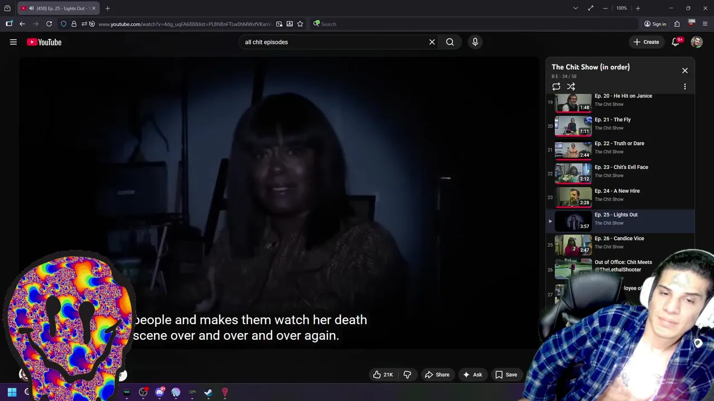Reload the page
This screenshot has height=401, width=714.
click(49, 24)
